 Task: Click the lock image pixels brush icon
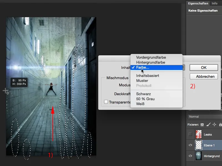(208, 124)
